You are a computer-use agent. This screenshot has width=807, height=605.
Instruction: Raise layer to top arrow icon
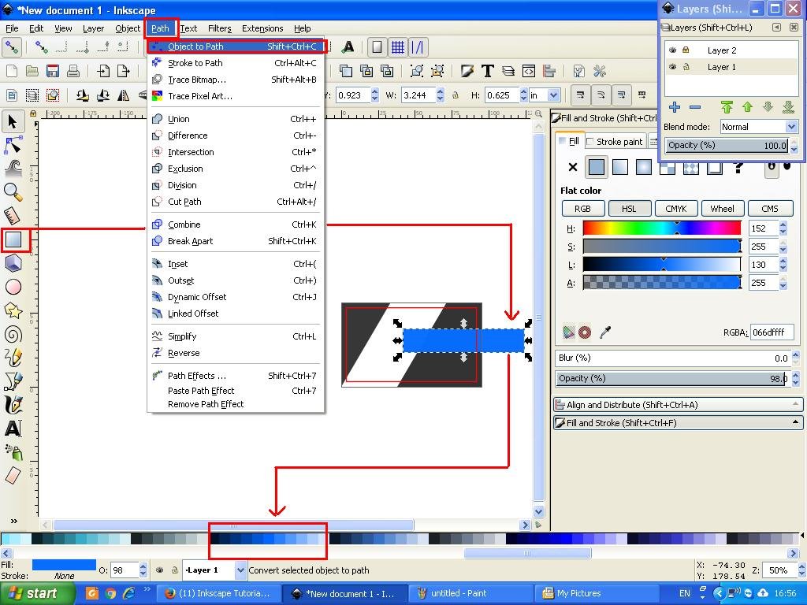click(727, 107)
